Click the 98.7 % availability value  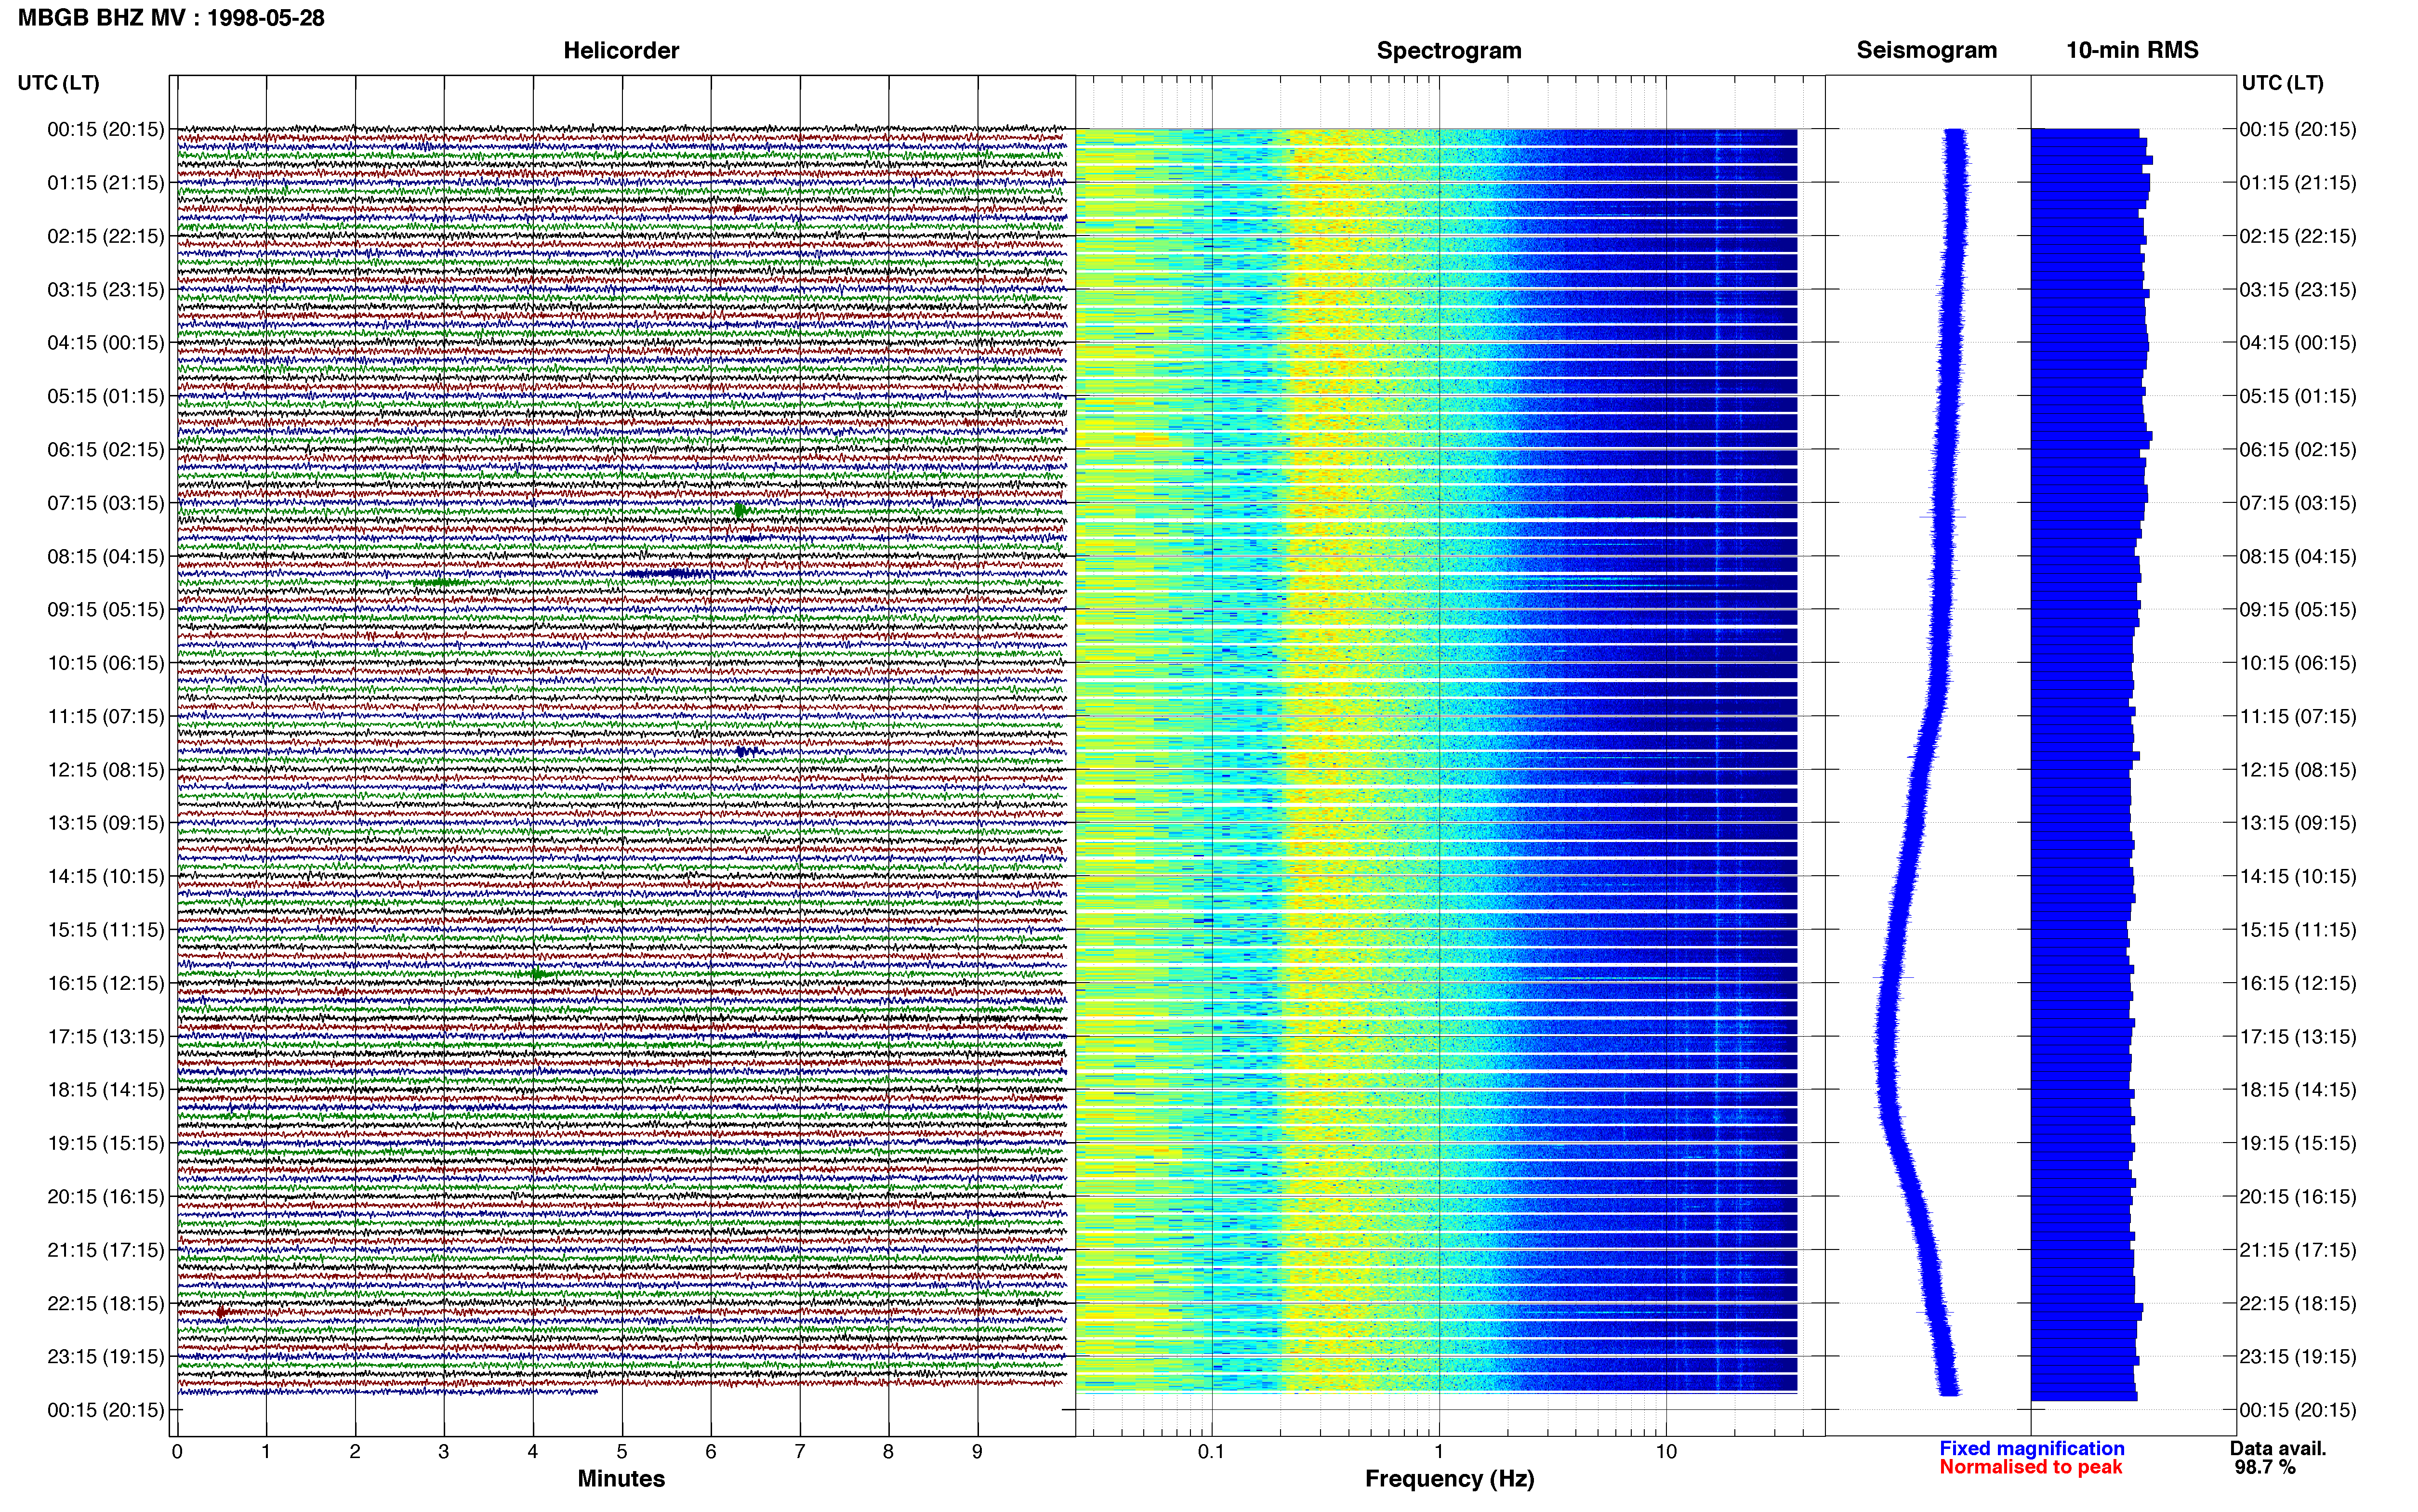click(2265, 1467)
